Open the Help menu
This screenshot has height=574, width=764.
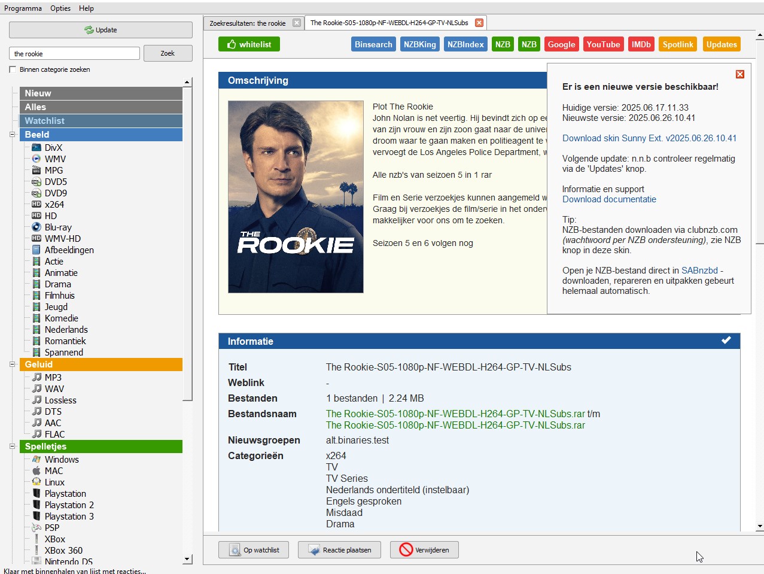(86, 8)
